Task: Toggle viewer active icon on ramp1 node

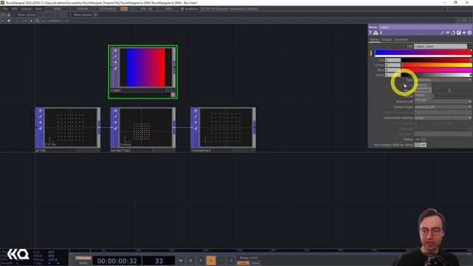Action: (115, 50)
